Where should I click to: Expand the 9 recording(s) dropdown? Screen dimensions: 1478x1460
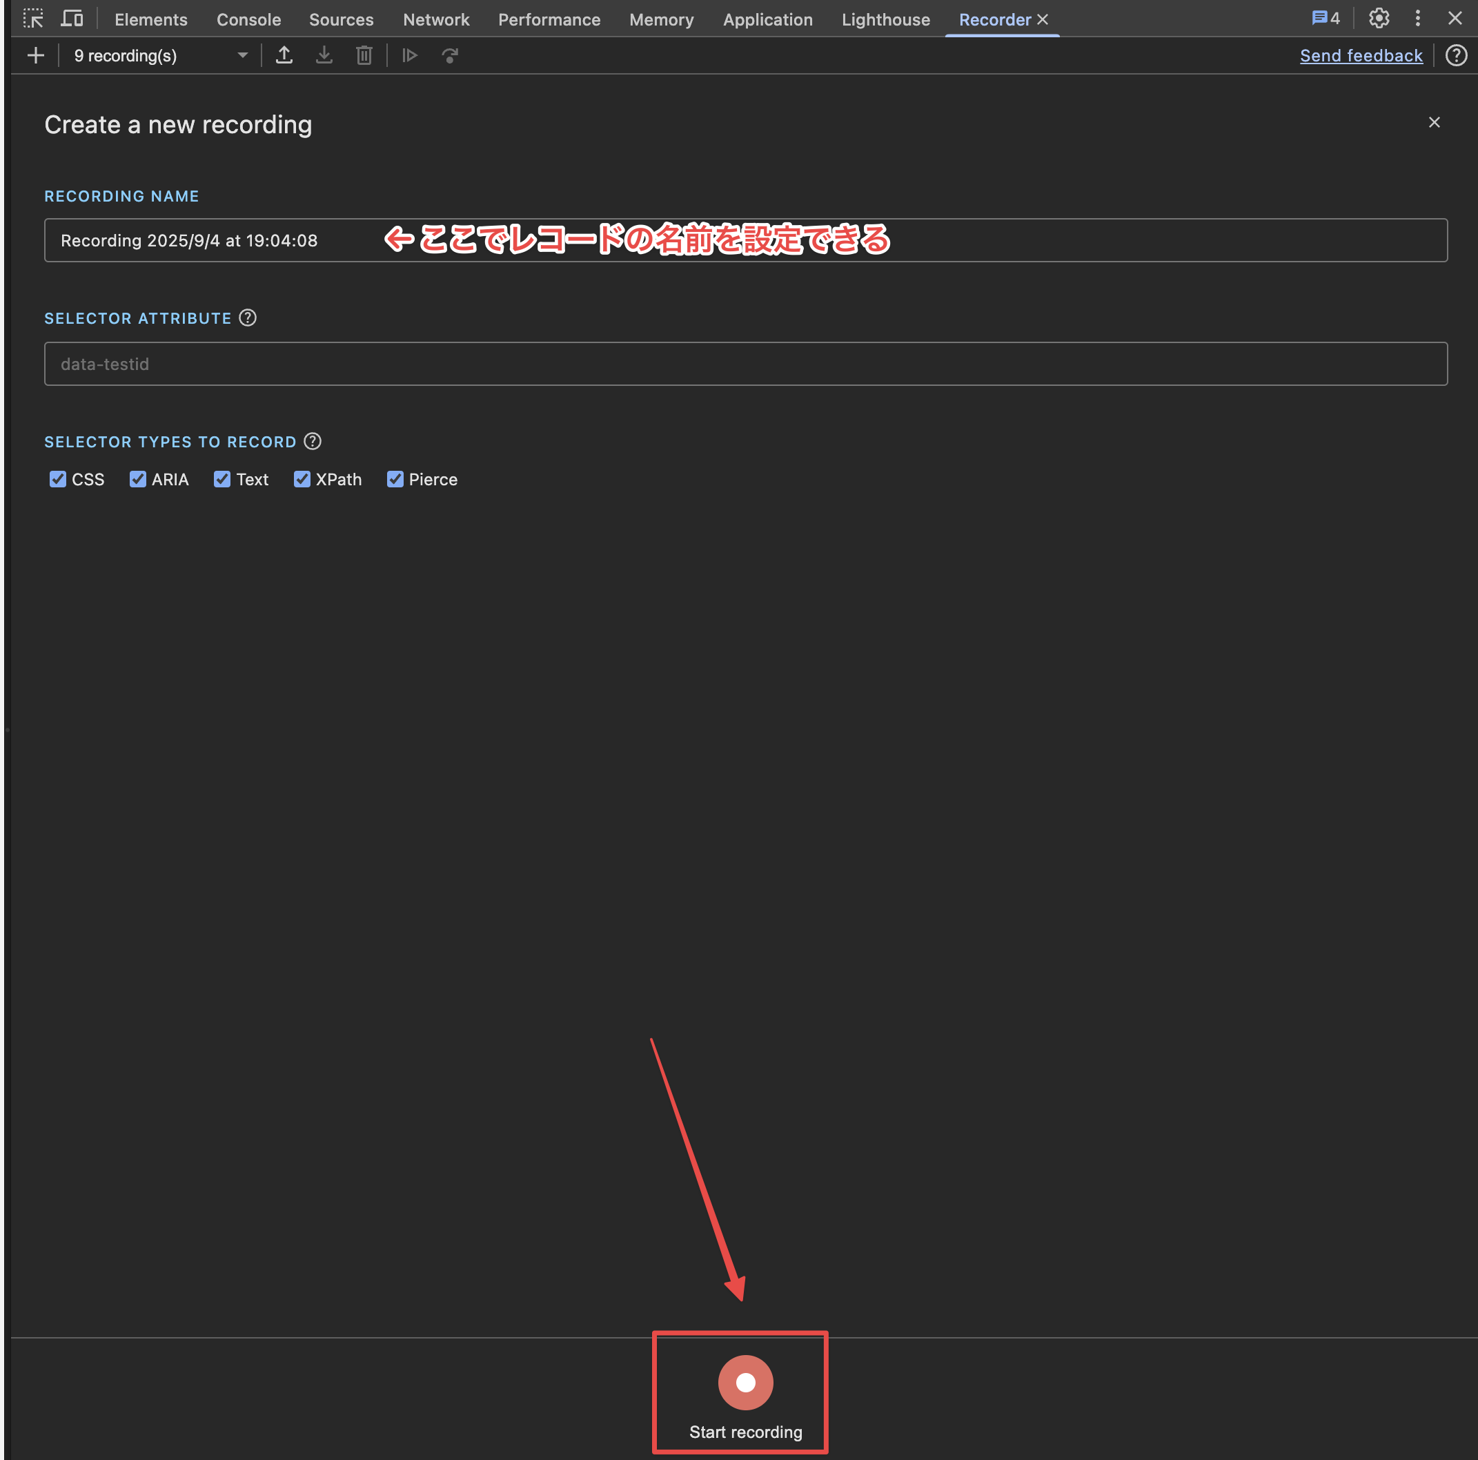(161, 55)
